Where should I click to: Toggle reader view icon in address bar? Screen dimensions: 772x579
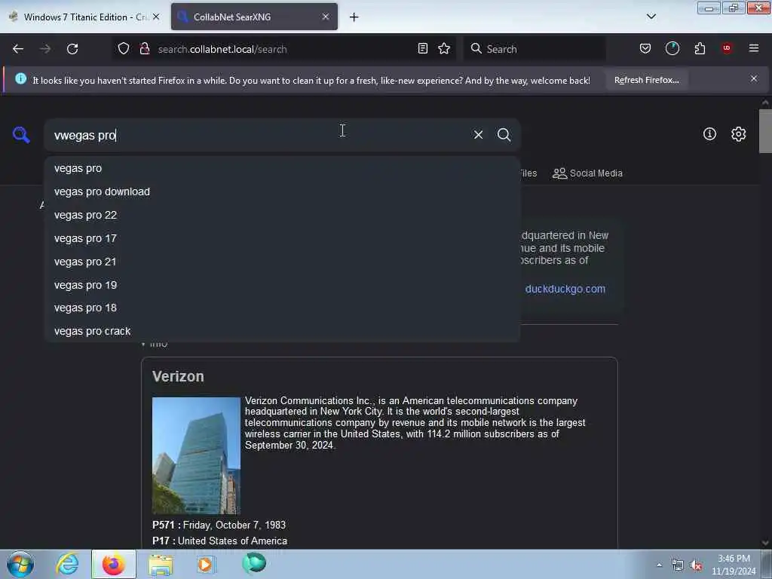click(x=422, y=48)
